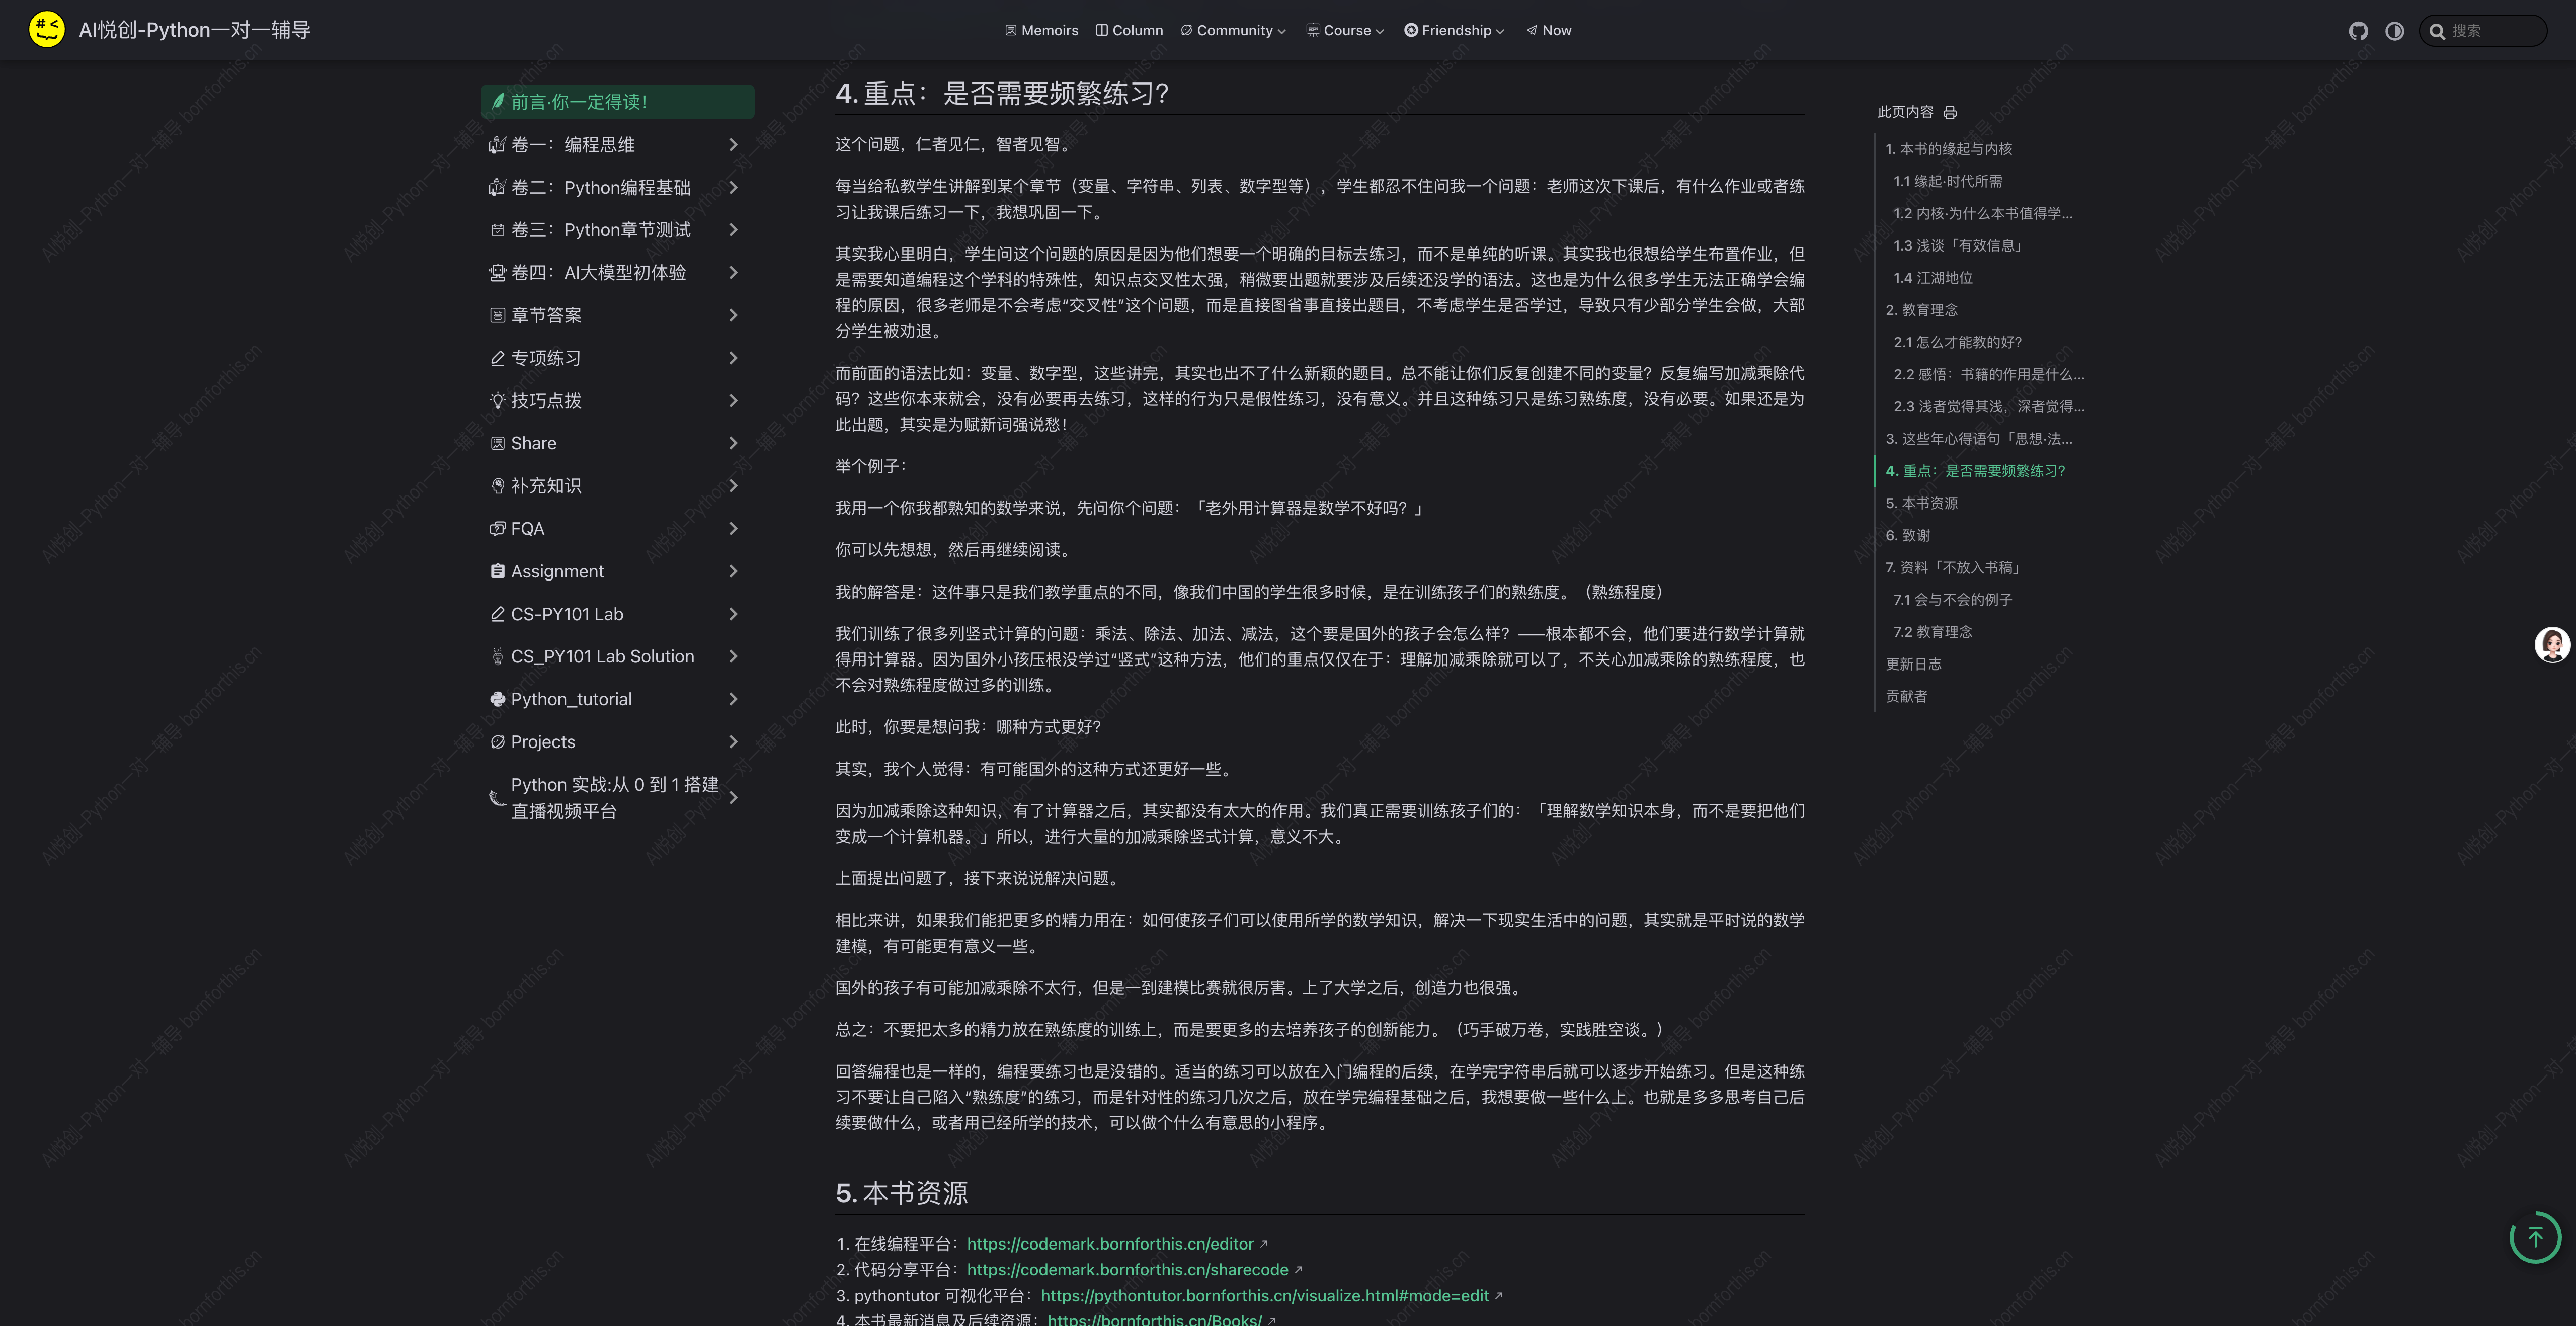Click the clipboard icon beside Assignment

pos(497,571)
